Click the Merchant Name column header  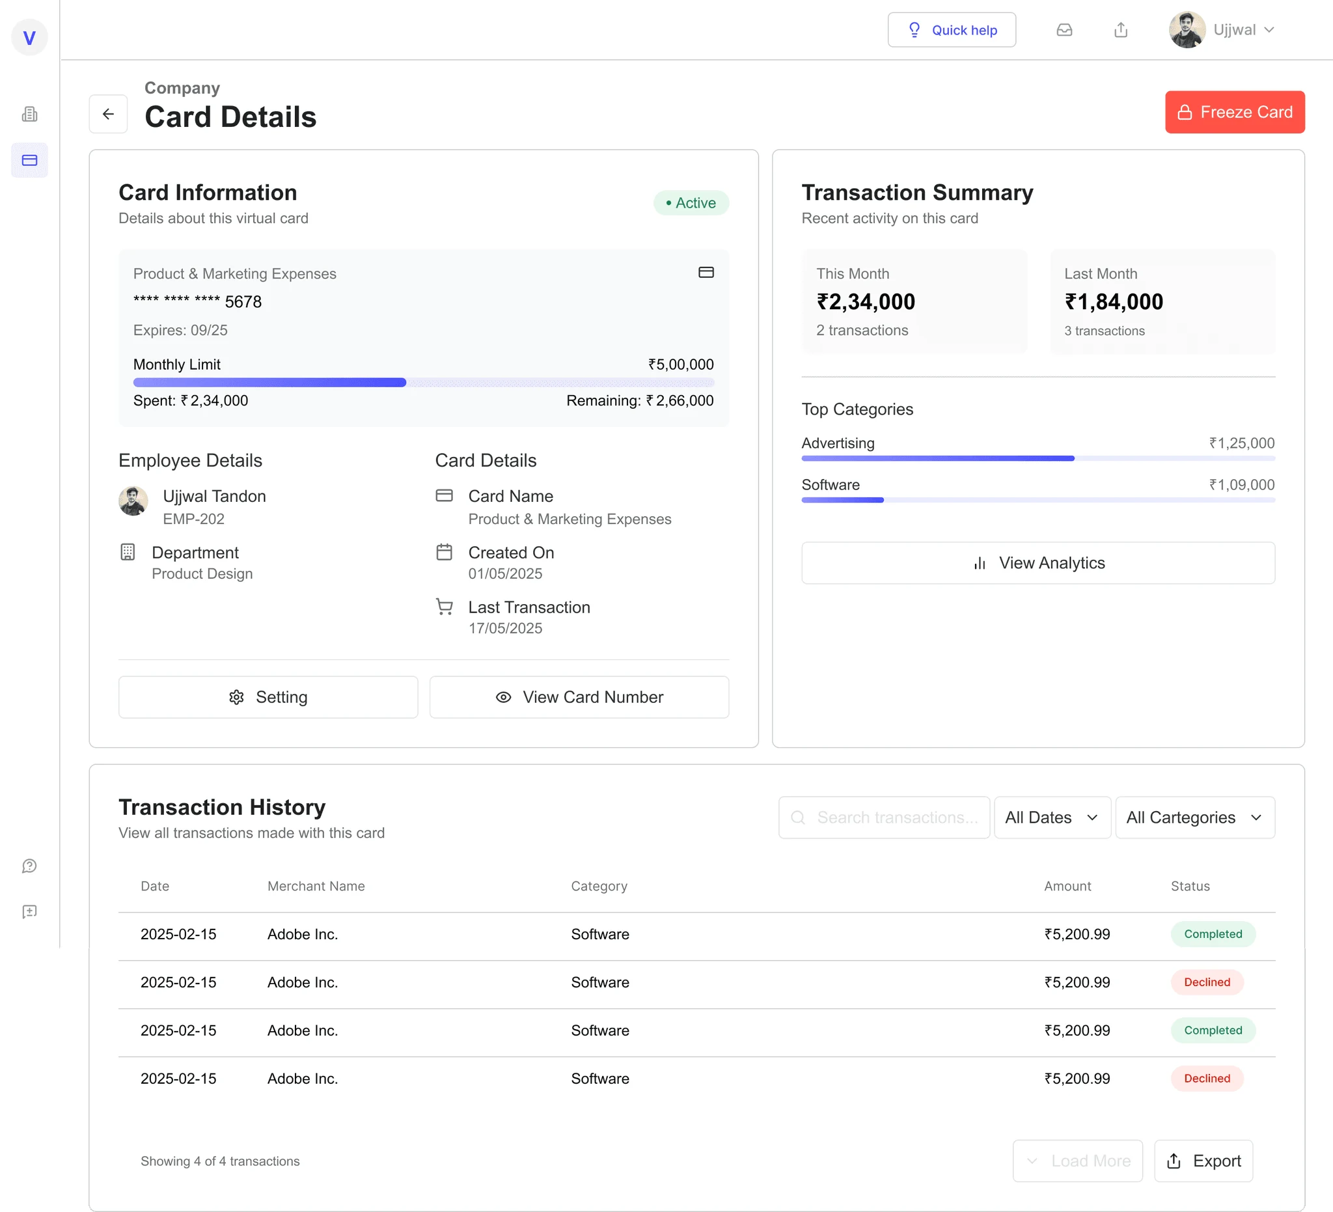(316, 886)
